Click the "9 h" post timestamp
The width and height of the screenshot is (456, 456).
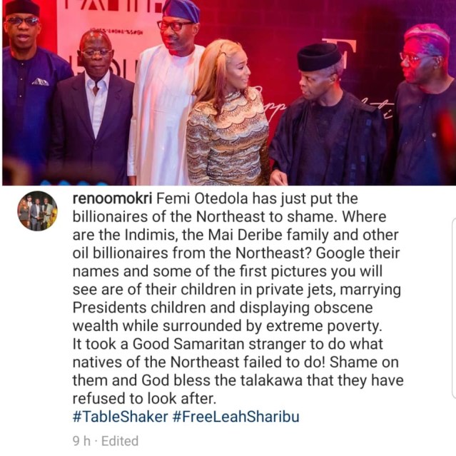tap(82, 441)
